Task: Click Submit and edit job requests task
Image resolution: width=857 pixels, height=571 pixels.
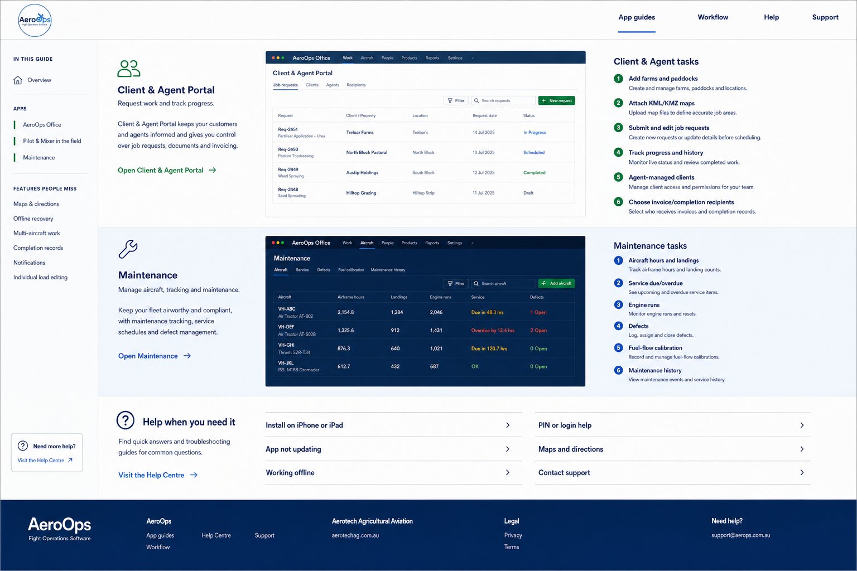Action: click(669, 128)
